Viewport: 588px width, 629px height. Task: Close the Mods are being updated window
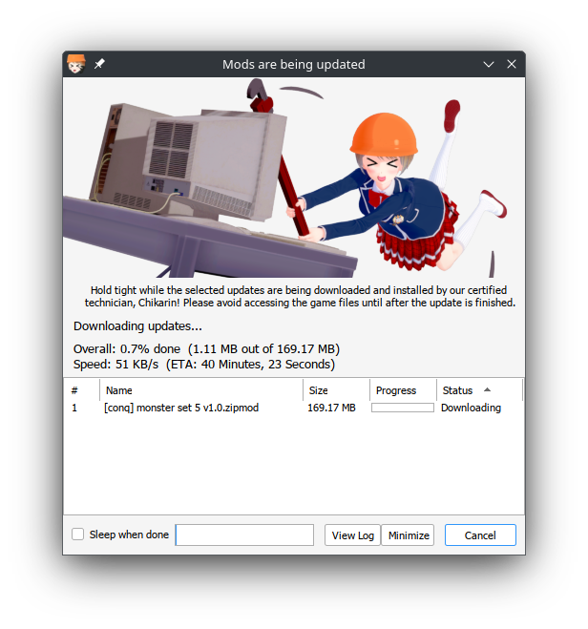click(x=512, y=64)
